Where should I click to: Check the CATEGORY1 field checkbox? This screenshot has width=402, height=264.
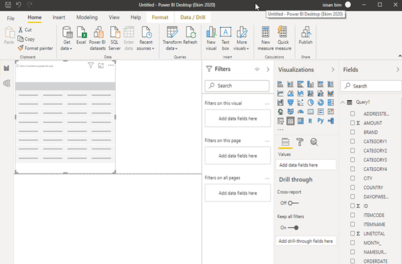tap(353, 141)
